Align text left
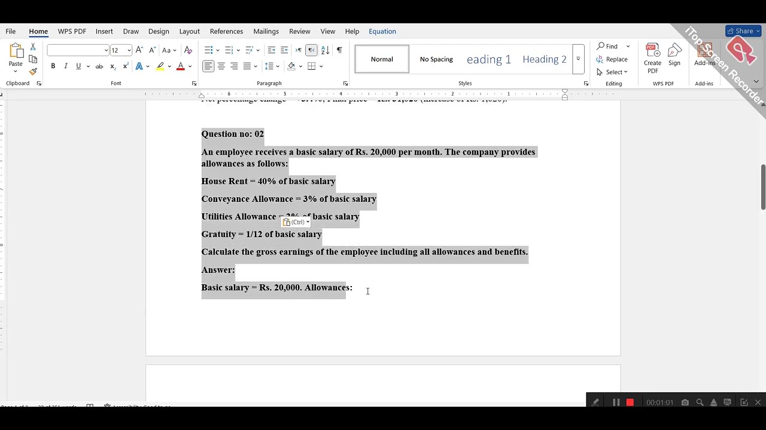Viewport: 766px width, 430px height. [208, 66]
